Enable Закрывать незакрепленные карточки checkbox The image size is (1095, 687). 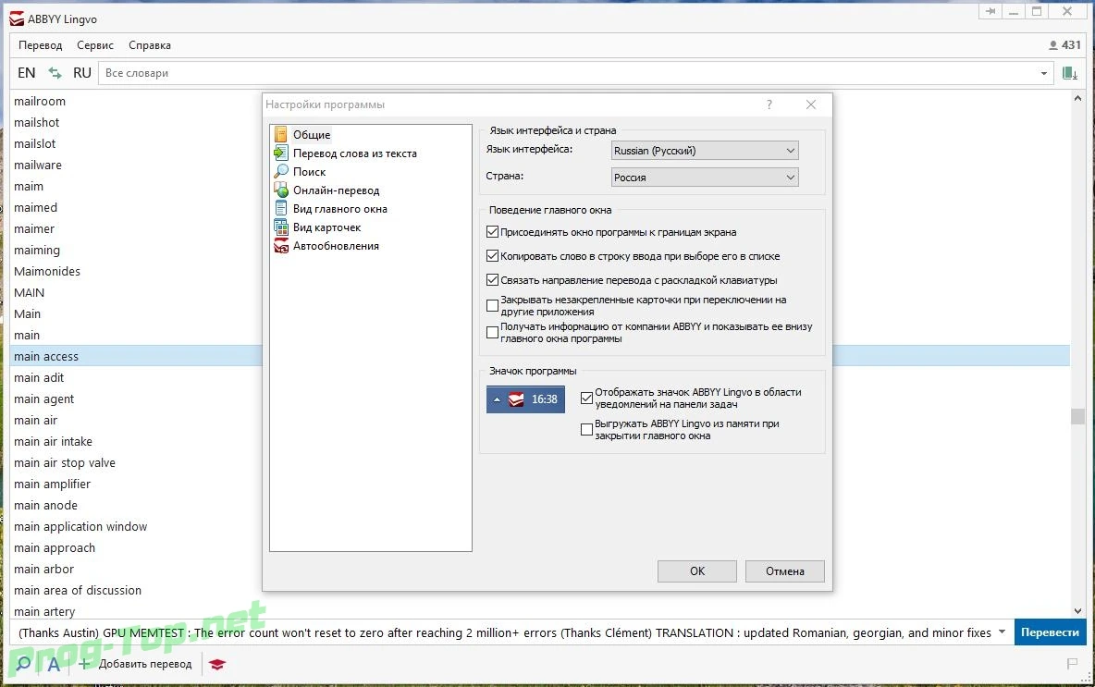tap(492, 306)
